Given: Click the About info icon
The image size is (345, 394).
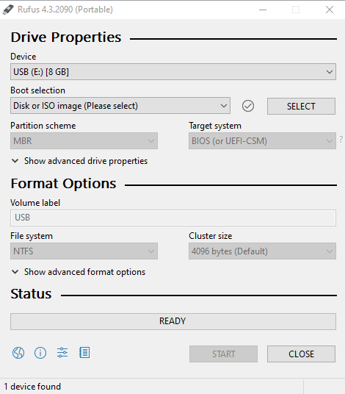Looking at the screenshot, I should [x=40, y=353].
